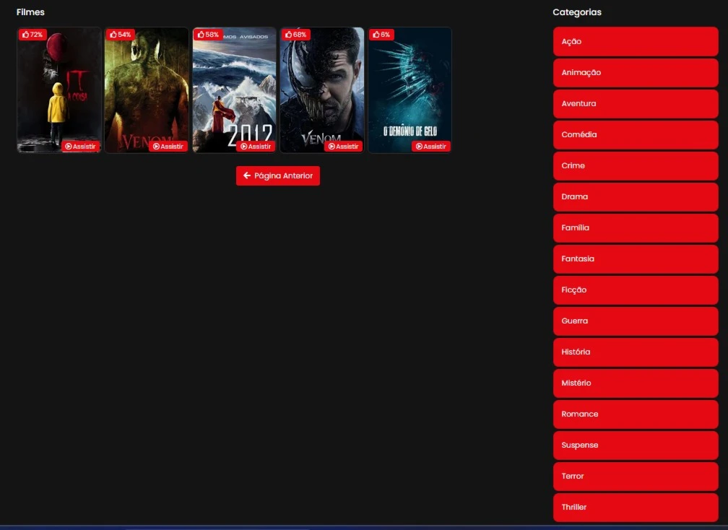Browse the Fantasia category
The height and width of the screenshot is (530, 728).
[636, 259]
